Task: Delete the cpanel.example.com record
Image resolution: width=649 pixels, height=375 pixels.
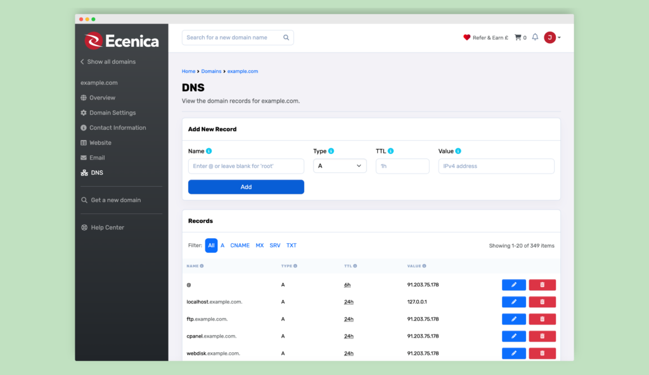Action: click(543, 336)
